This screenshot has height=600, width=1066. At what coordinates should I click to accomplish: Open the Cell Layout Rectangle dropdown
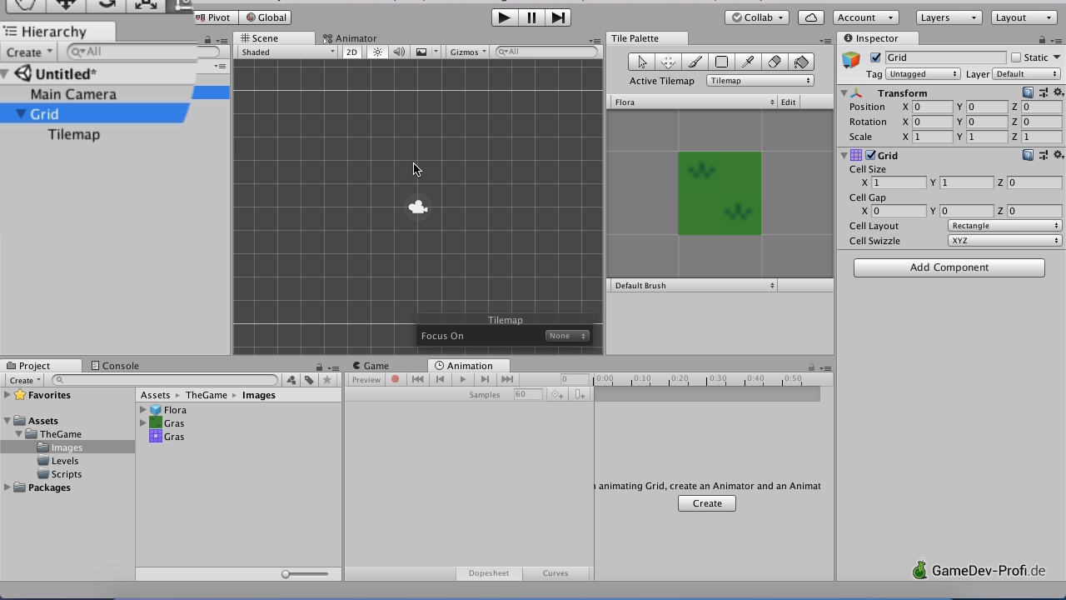[1004, 226]
